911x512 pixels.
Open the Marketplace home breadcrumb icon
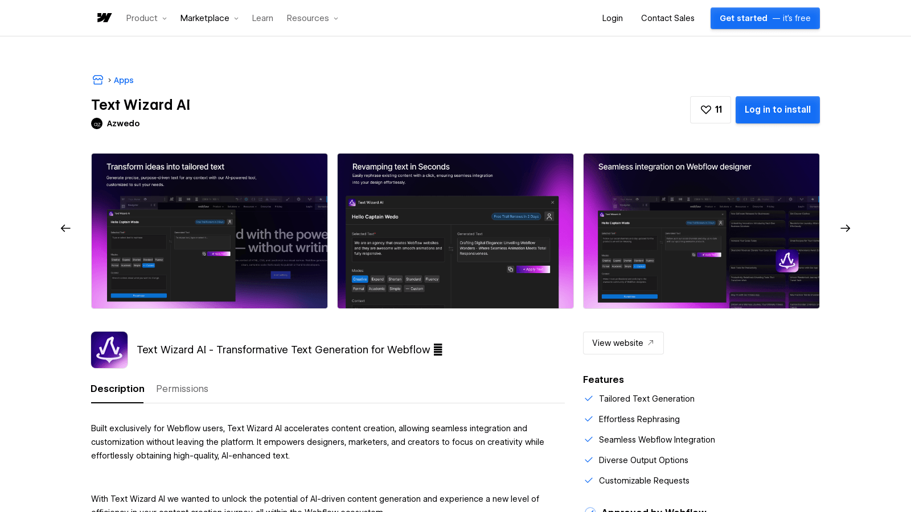(98, 80)
